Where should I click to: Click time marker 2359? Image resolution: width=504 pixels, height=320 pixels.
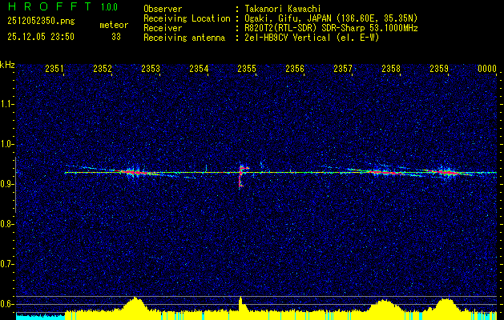click(x=439, y=69)
